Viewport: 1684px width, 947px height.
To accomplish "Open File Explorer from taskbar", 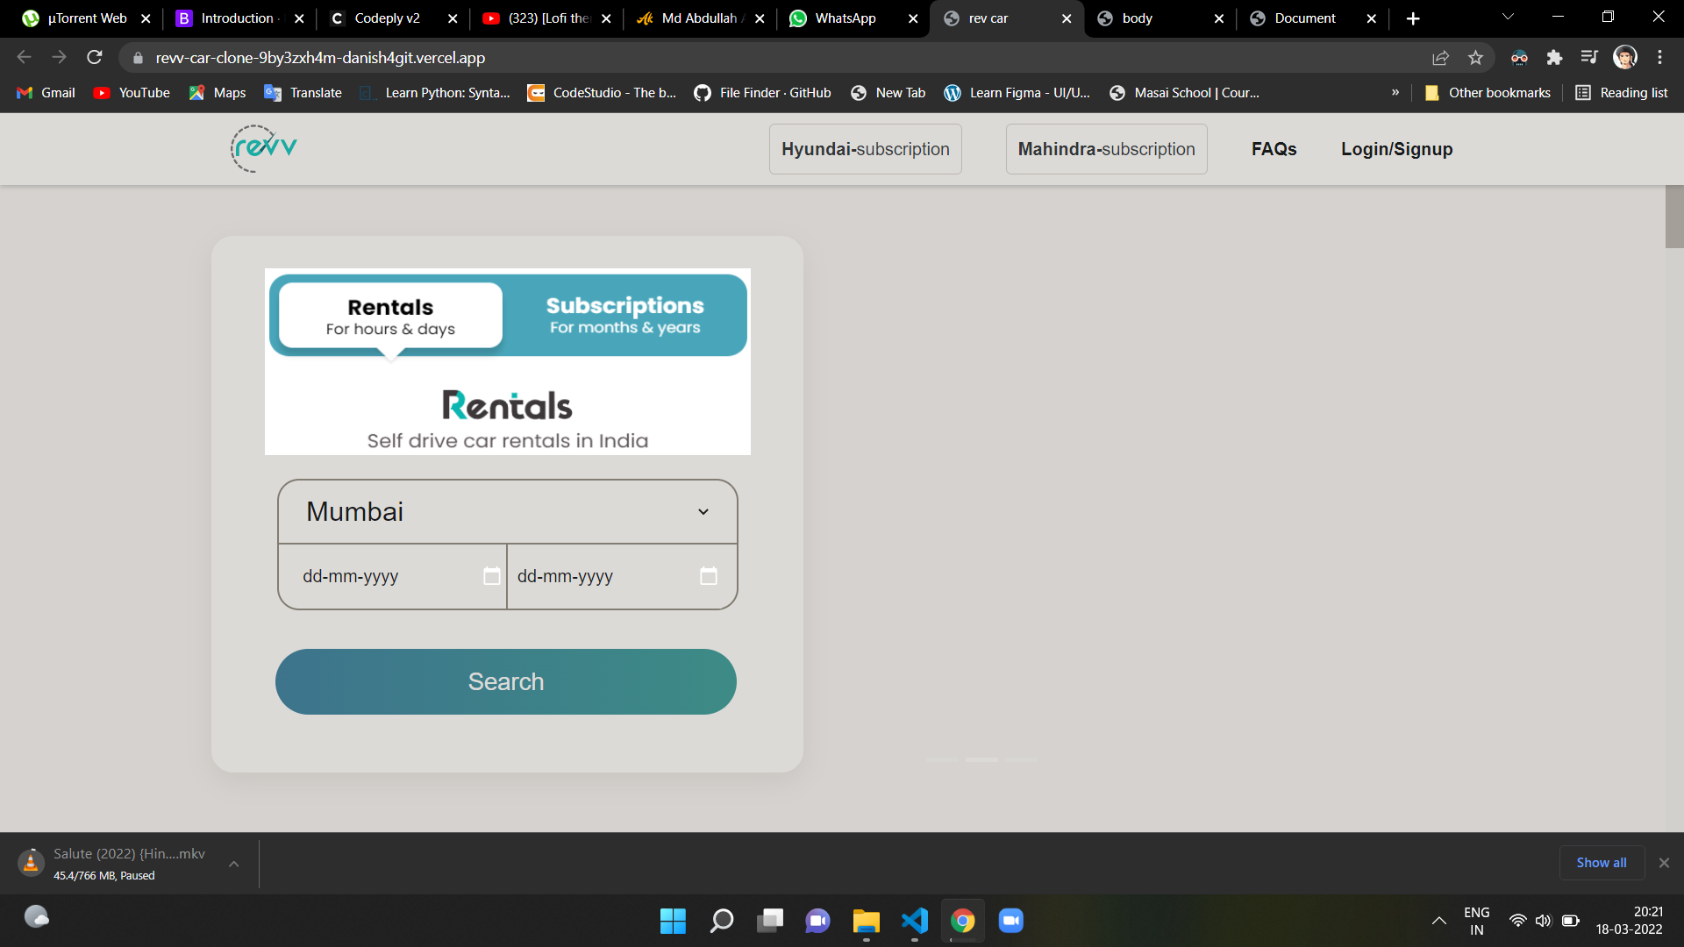I will coord(866,921).
